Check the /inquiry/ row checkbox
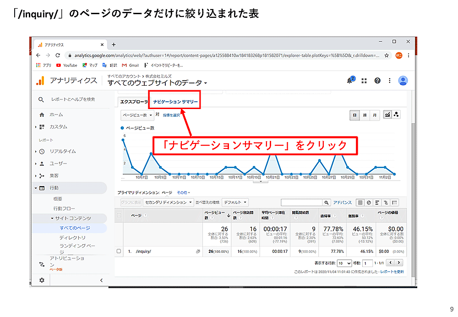This screenshot has height=317, width=458. tap(119, 251)
